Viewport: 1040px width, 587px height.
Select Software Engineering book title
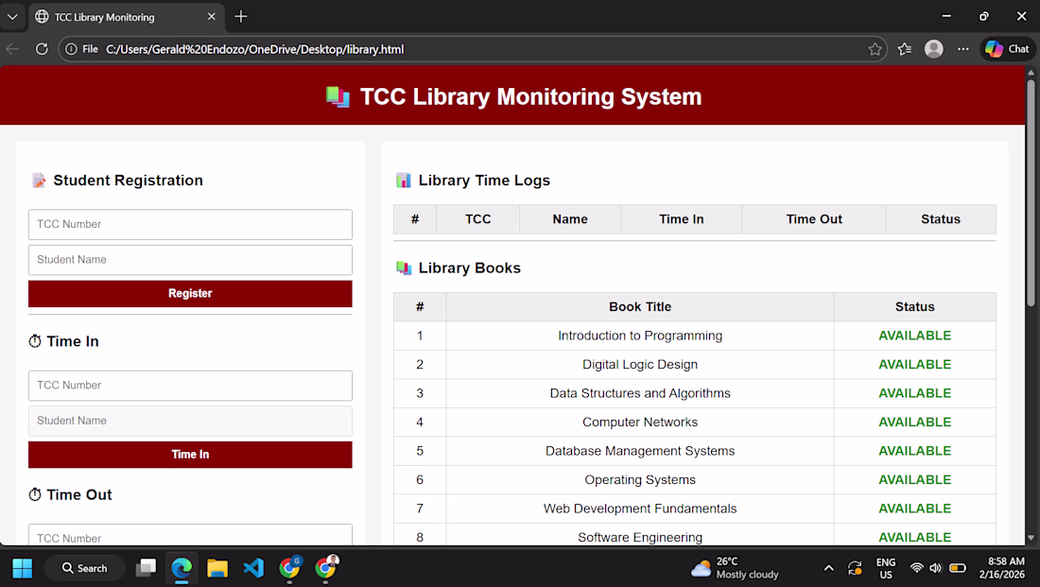pyautogui.click(x=640, y=537)
